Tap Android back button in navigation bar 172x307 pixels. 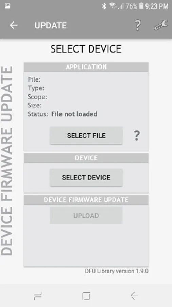tap(134, 296)
